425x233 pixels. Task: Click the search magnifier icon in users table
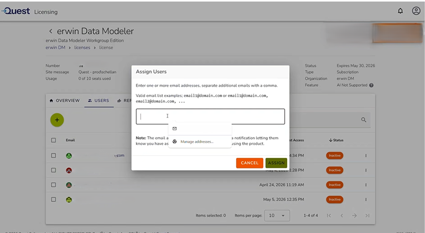point(364,119)
